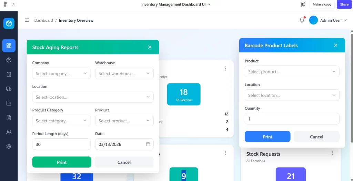This screenshot has height=181, width=353.
Task: Click the blue package logo in sidebar
Action: 9,23
